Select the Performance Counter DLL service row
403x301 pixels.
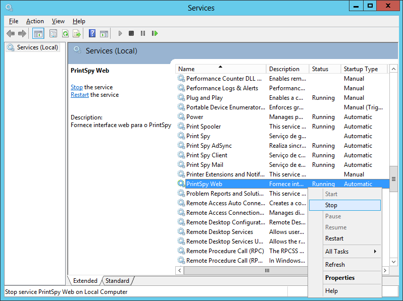tap(282, 79)
